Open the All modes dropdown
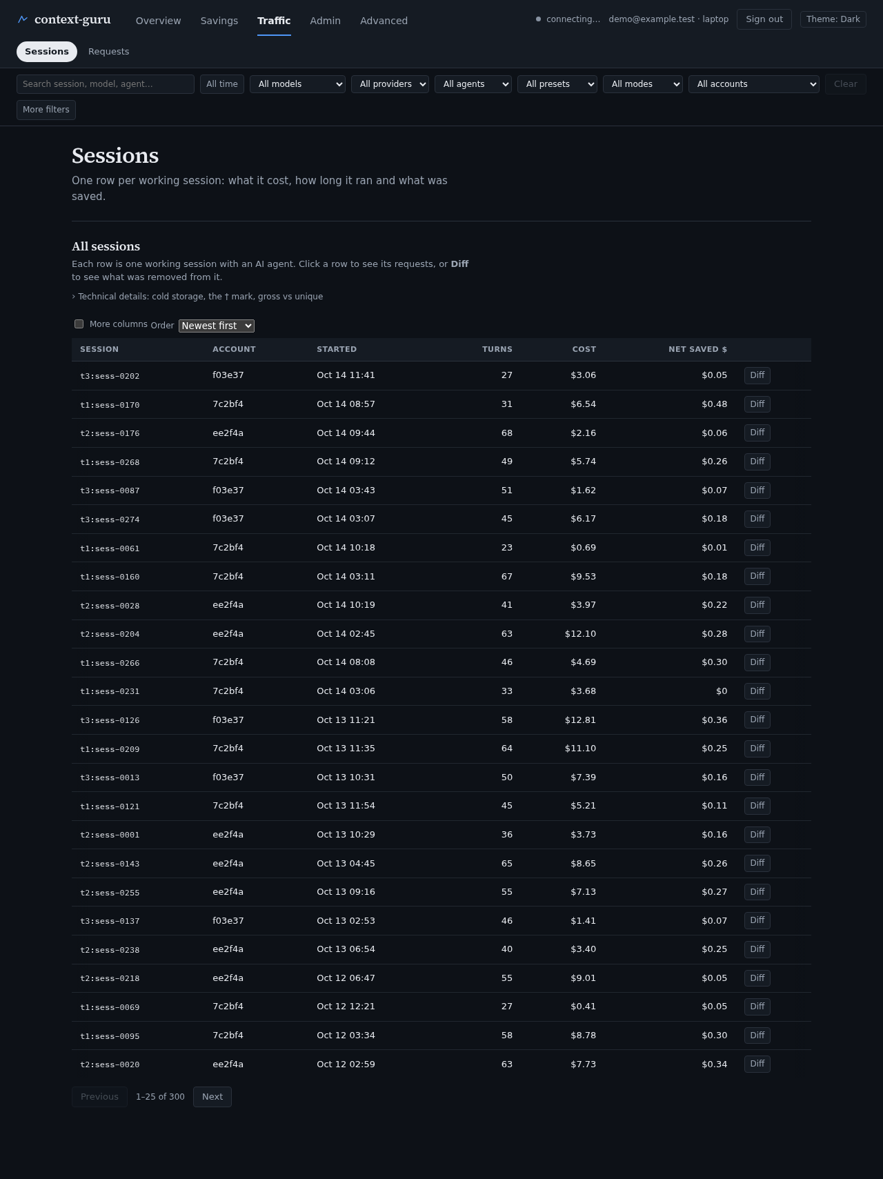 pyautogui.click(x=643, y=84)
